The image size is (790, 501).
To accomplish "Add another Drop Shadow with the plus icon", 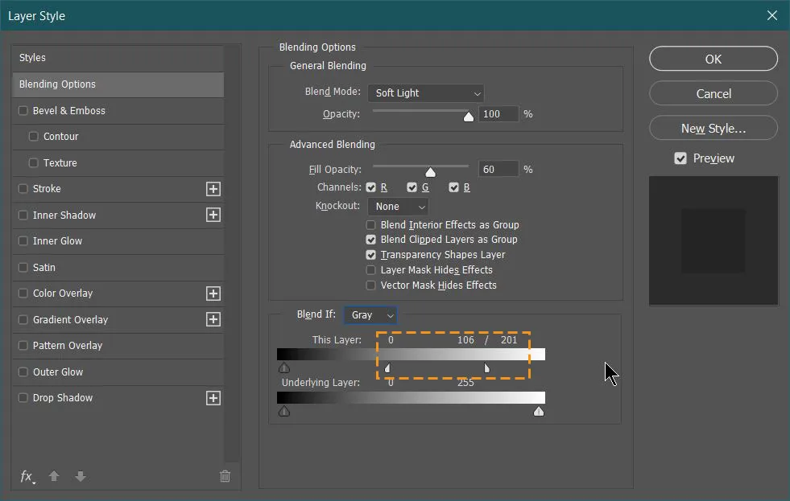I will click(x=213, y=397).
